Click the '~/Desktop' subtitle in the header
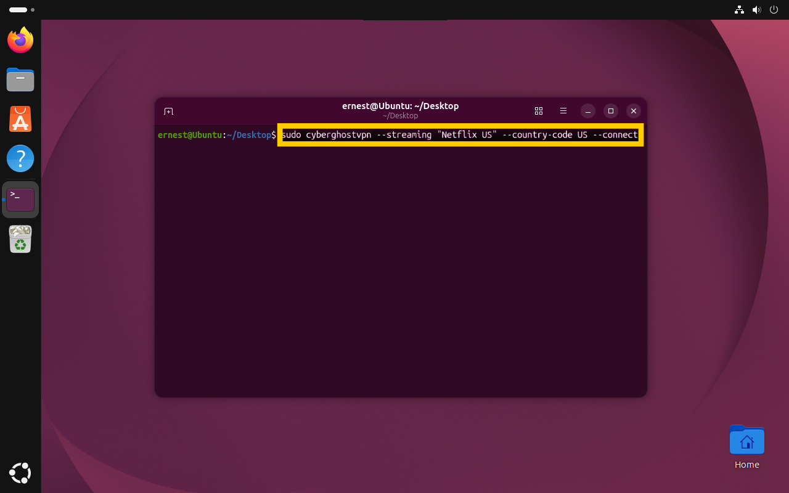Screen dimensions: 789x493 [400, 116]
